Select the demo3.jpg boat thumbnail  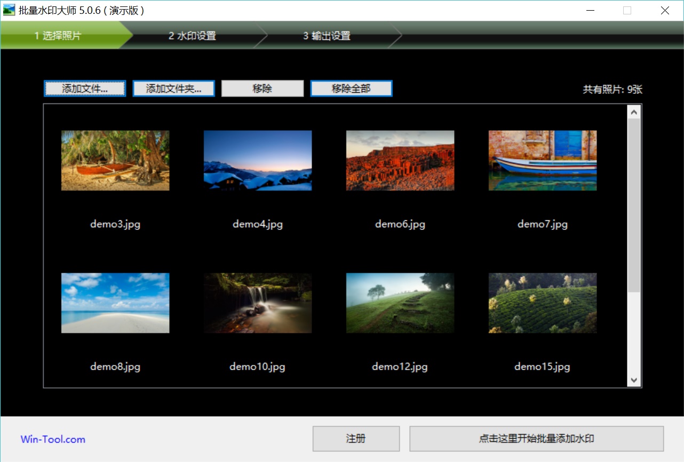(x=115, y=161)
